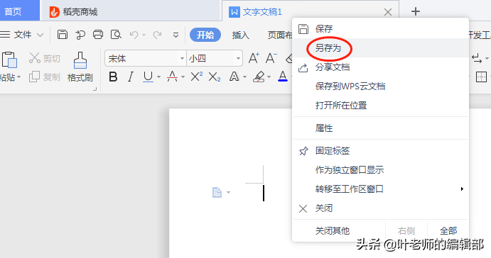Select the Format Painter brush icon

[80, 60]
